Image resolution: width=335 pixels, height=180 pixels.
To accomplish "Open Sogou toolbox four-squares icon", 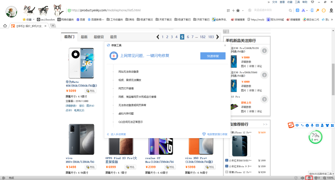I will (332, 126).
